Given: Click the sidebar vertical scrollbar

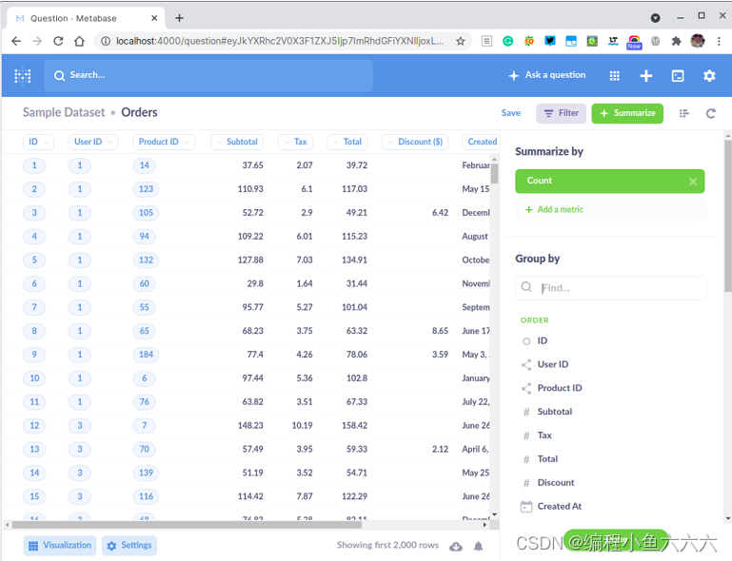Looking at the screenshot, I should pos(728,217).
